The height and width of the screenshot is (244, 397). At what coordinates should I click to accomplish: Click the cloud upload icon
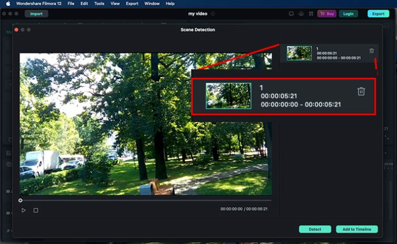(301, 13)
